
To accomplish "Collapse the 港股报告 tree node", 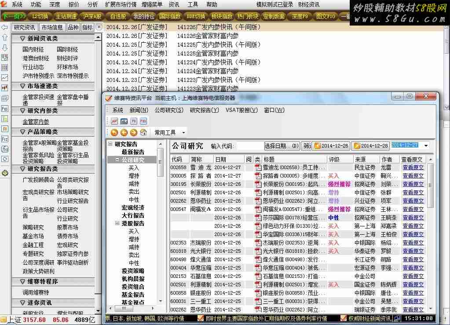I will (x=117, y=223).
